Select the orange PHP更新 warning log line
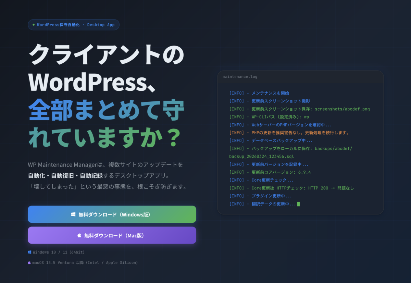This screenshot has height=283, width=411. click(x=289, y=133)
